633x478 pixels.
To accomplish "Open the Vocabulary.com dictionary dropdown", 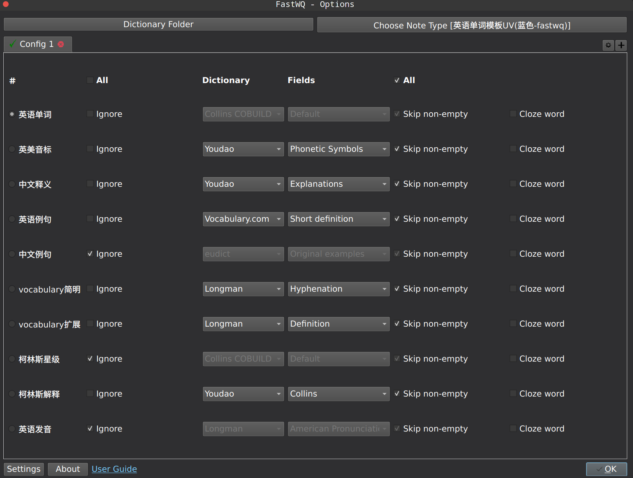I will tap(243, 219).
